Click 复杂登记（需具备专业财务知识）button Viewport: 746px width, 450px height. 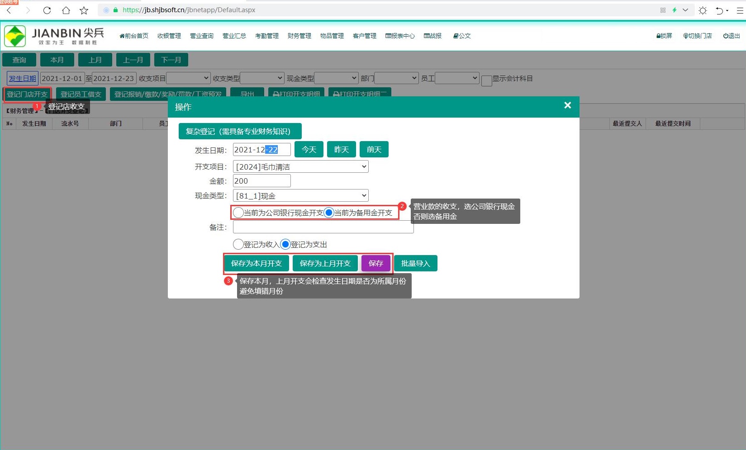point(240,131)
